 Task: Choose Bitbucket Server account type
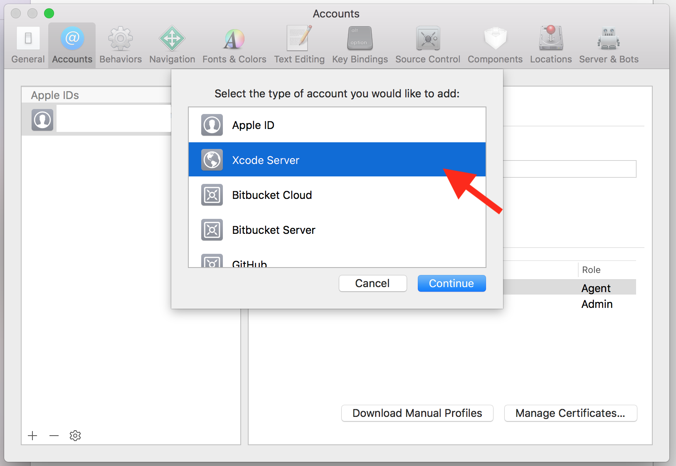[x=337, y=230]
